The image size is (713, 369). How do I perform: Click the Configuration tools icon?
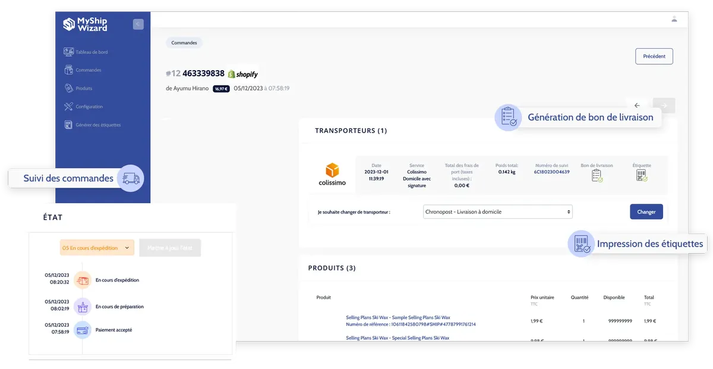68,107
